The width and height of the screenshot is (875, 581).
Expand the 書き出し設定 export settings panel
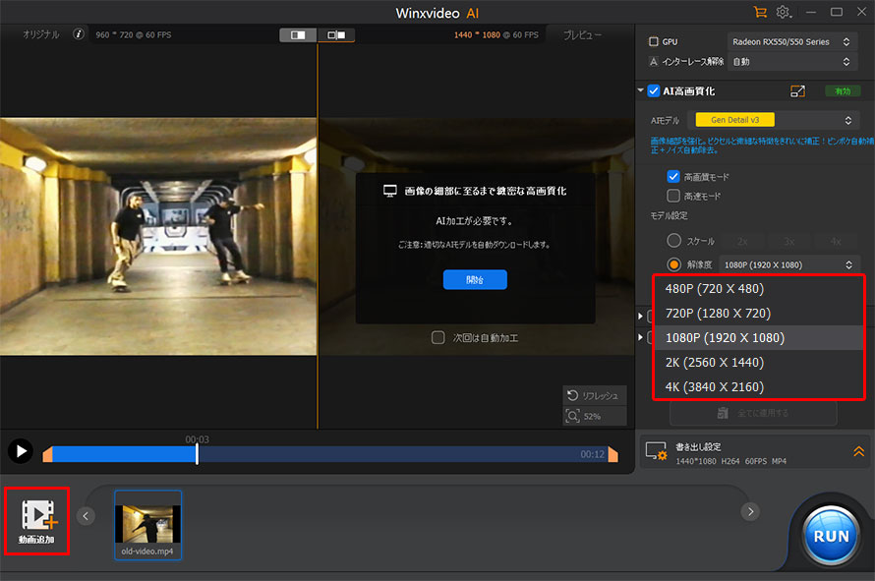pyautogui.click(x=857, y=451)
